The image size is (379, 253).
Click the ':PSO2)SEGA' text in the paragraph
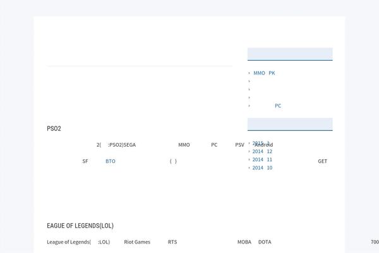point(122,145)
